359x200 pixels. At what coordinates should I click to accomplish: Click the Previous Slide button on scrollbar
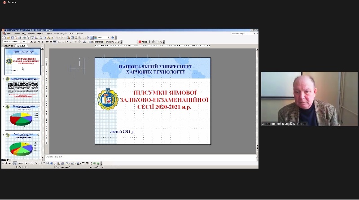(x=257, y=148)
